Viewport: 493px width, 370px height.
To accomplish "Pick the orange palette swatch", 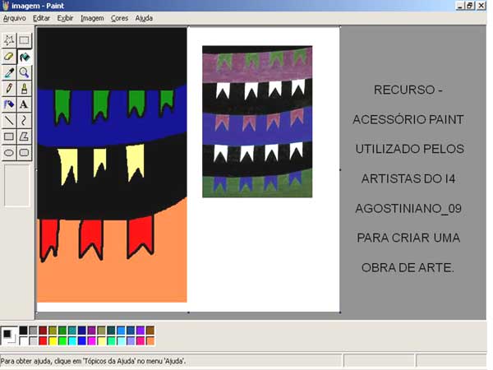I will pyautogui.click(x=150, y=340).
